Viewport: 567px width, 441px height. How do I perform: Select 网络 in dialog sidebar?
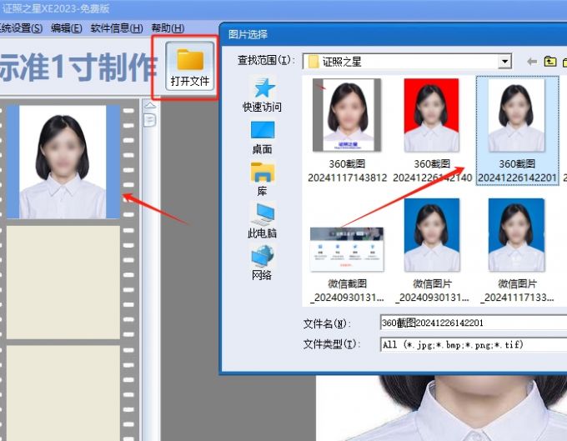tap(262, 263)
